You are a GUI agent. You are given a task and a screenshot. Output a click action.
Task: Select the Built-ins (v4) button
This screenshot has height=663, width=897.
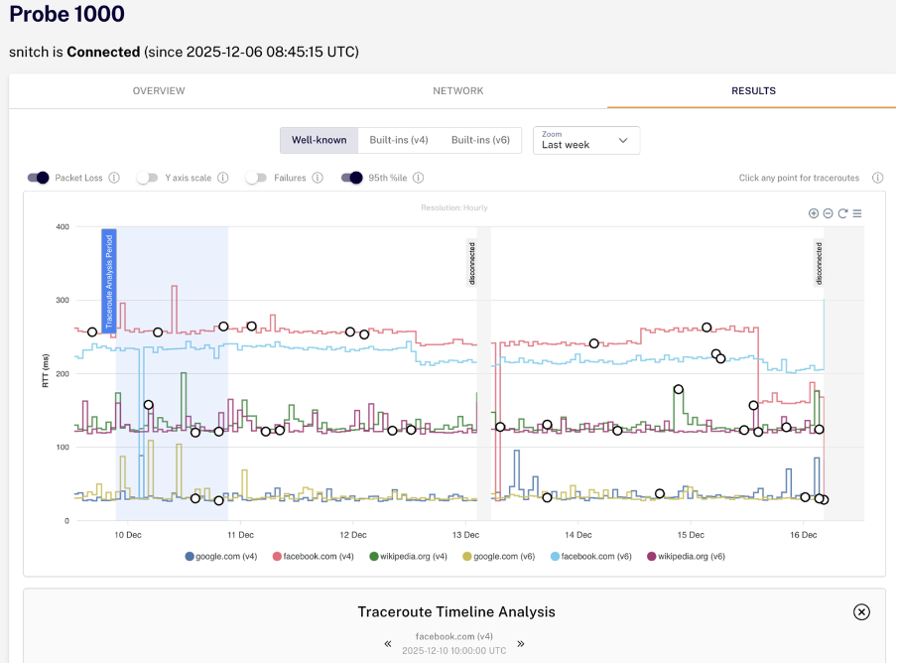pyautogui.click(x=392, y=140)
